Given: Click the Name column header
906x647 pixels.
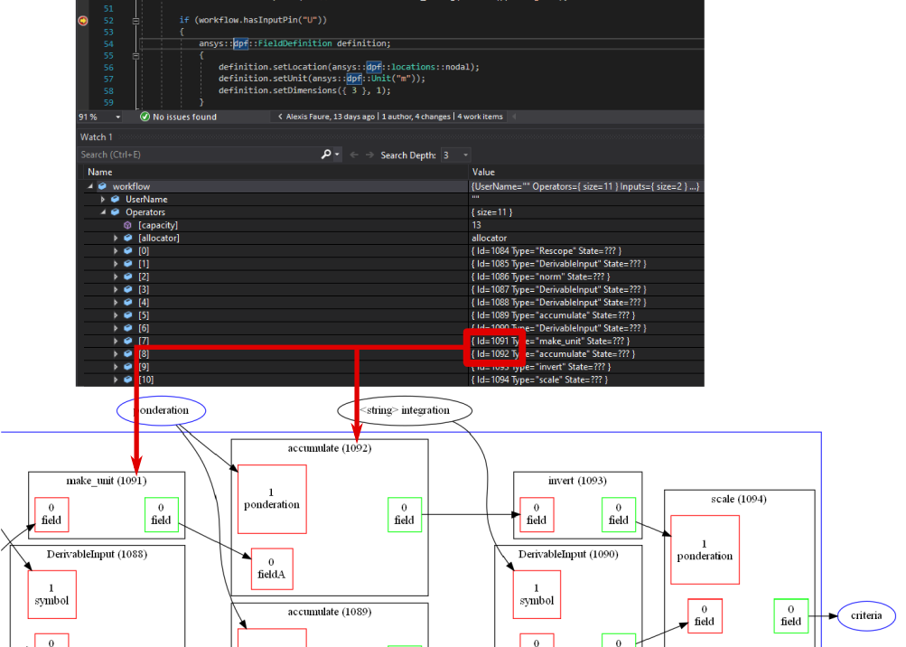Looking at the screenshot, I should point(100,173).
